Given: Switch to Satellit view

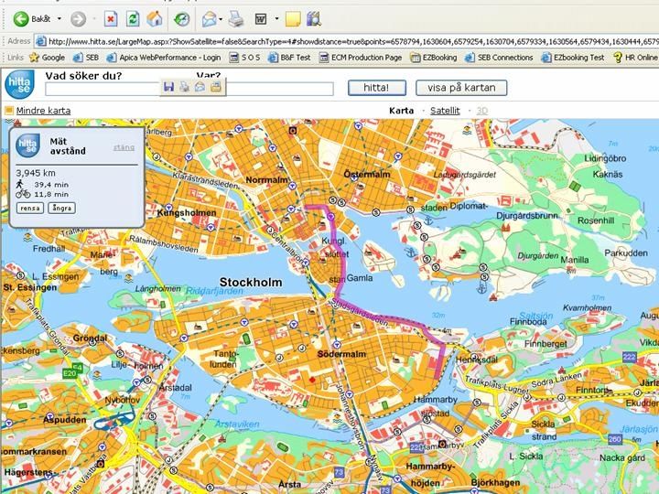Looking at the screenshot, I should 445,111.
